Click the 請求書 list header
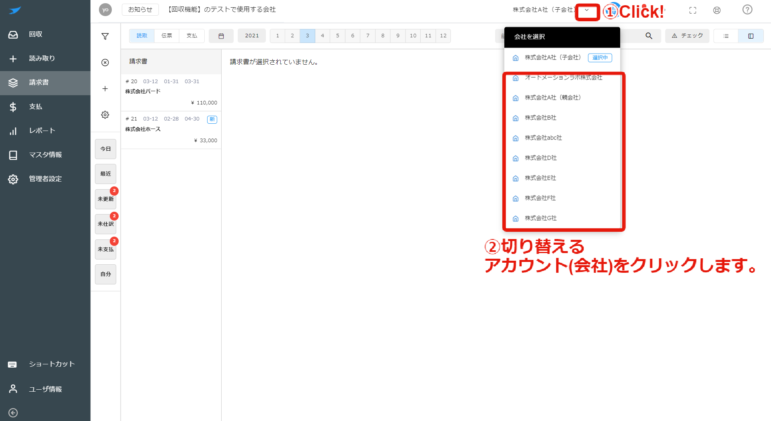Image resolution: width=771 pixels, height=421 pixels. pyautogui.click(x=171, y=61)
